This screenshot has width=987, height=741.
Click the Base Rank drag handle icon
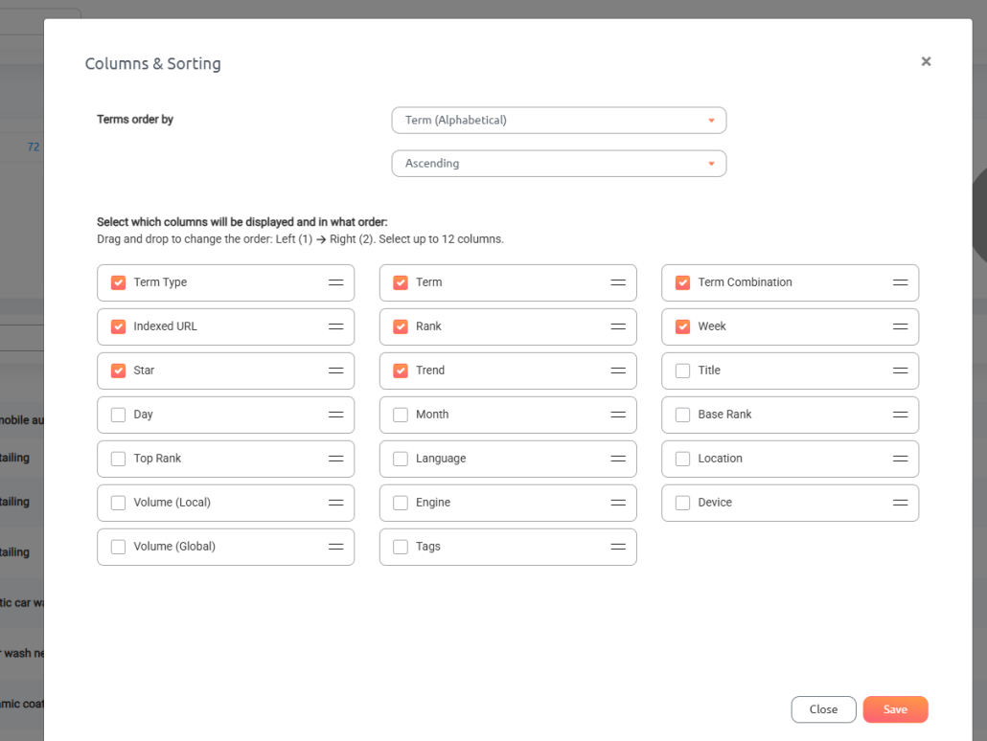[900, 415]
